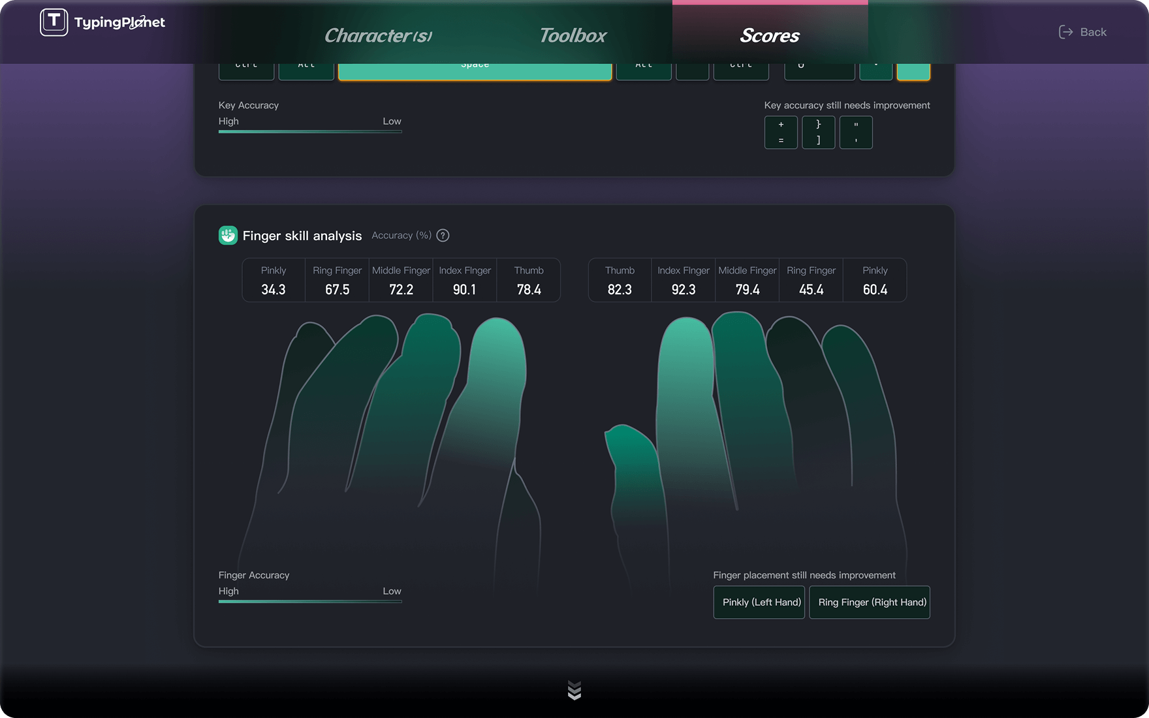Screen dimensions: 1149x718
Task: Click the TypingPlanet logo icon
Action: tap(54, 22)
